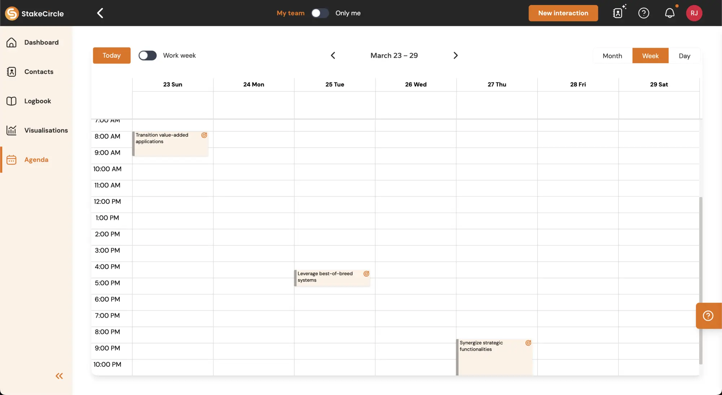Viewport: 722px width, 395px height.
Task: Open target icon on Leverage best-of-breed event
Action: pyautogui.click(x=366, y=274)
